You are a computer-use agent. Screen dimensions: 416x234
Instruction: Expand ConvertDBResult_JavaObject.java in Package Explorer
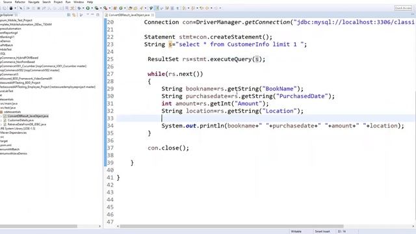[x=1, y=116]
